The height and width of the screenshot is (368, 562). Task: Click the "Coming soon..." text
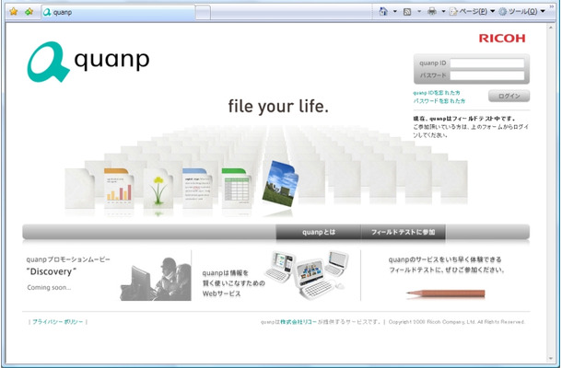tap(49, 287)
